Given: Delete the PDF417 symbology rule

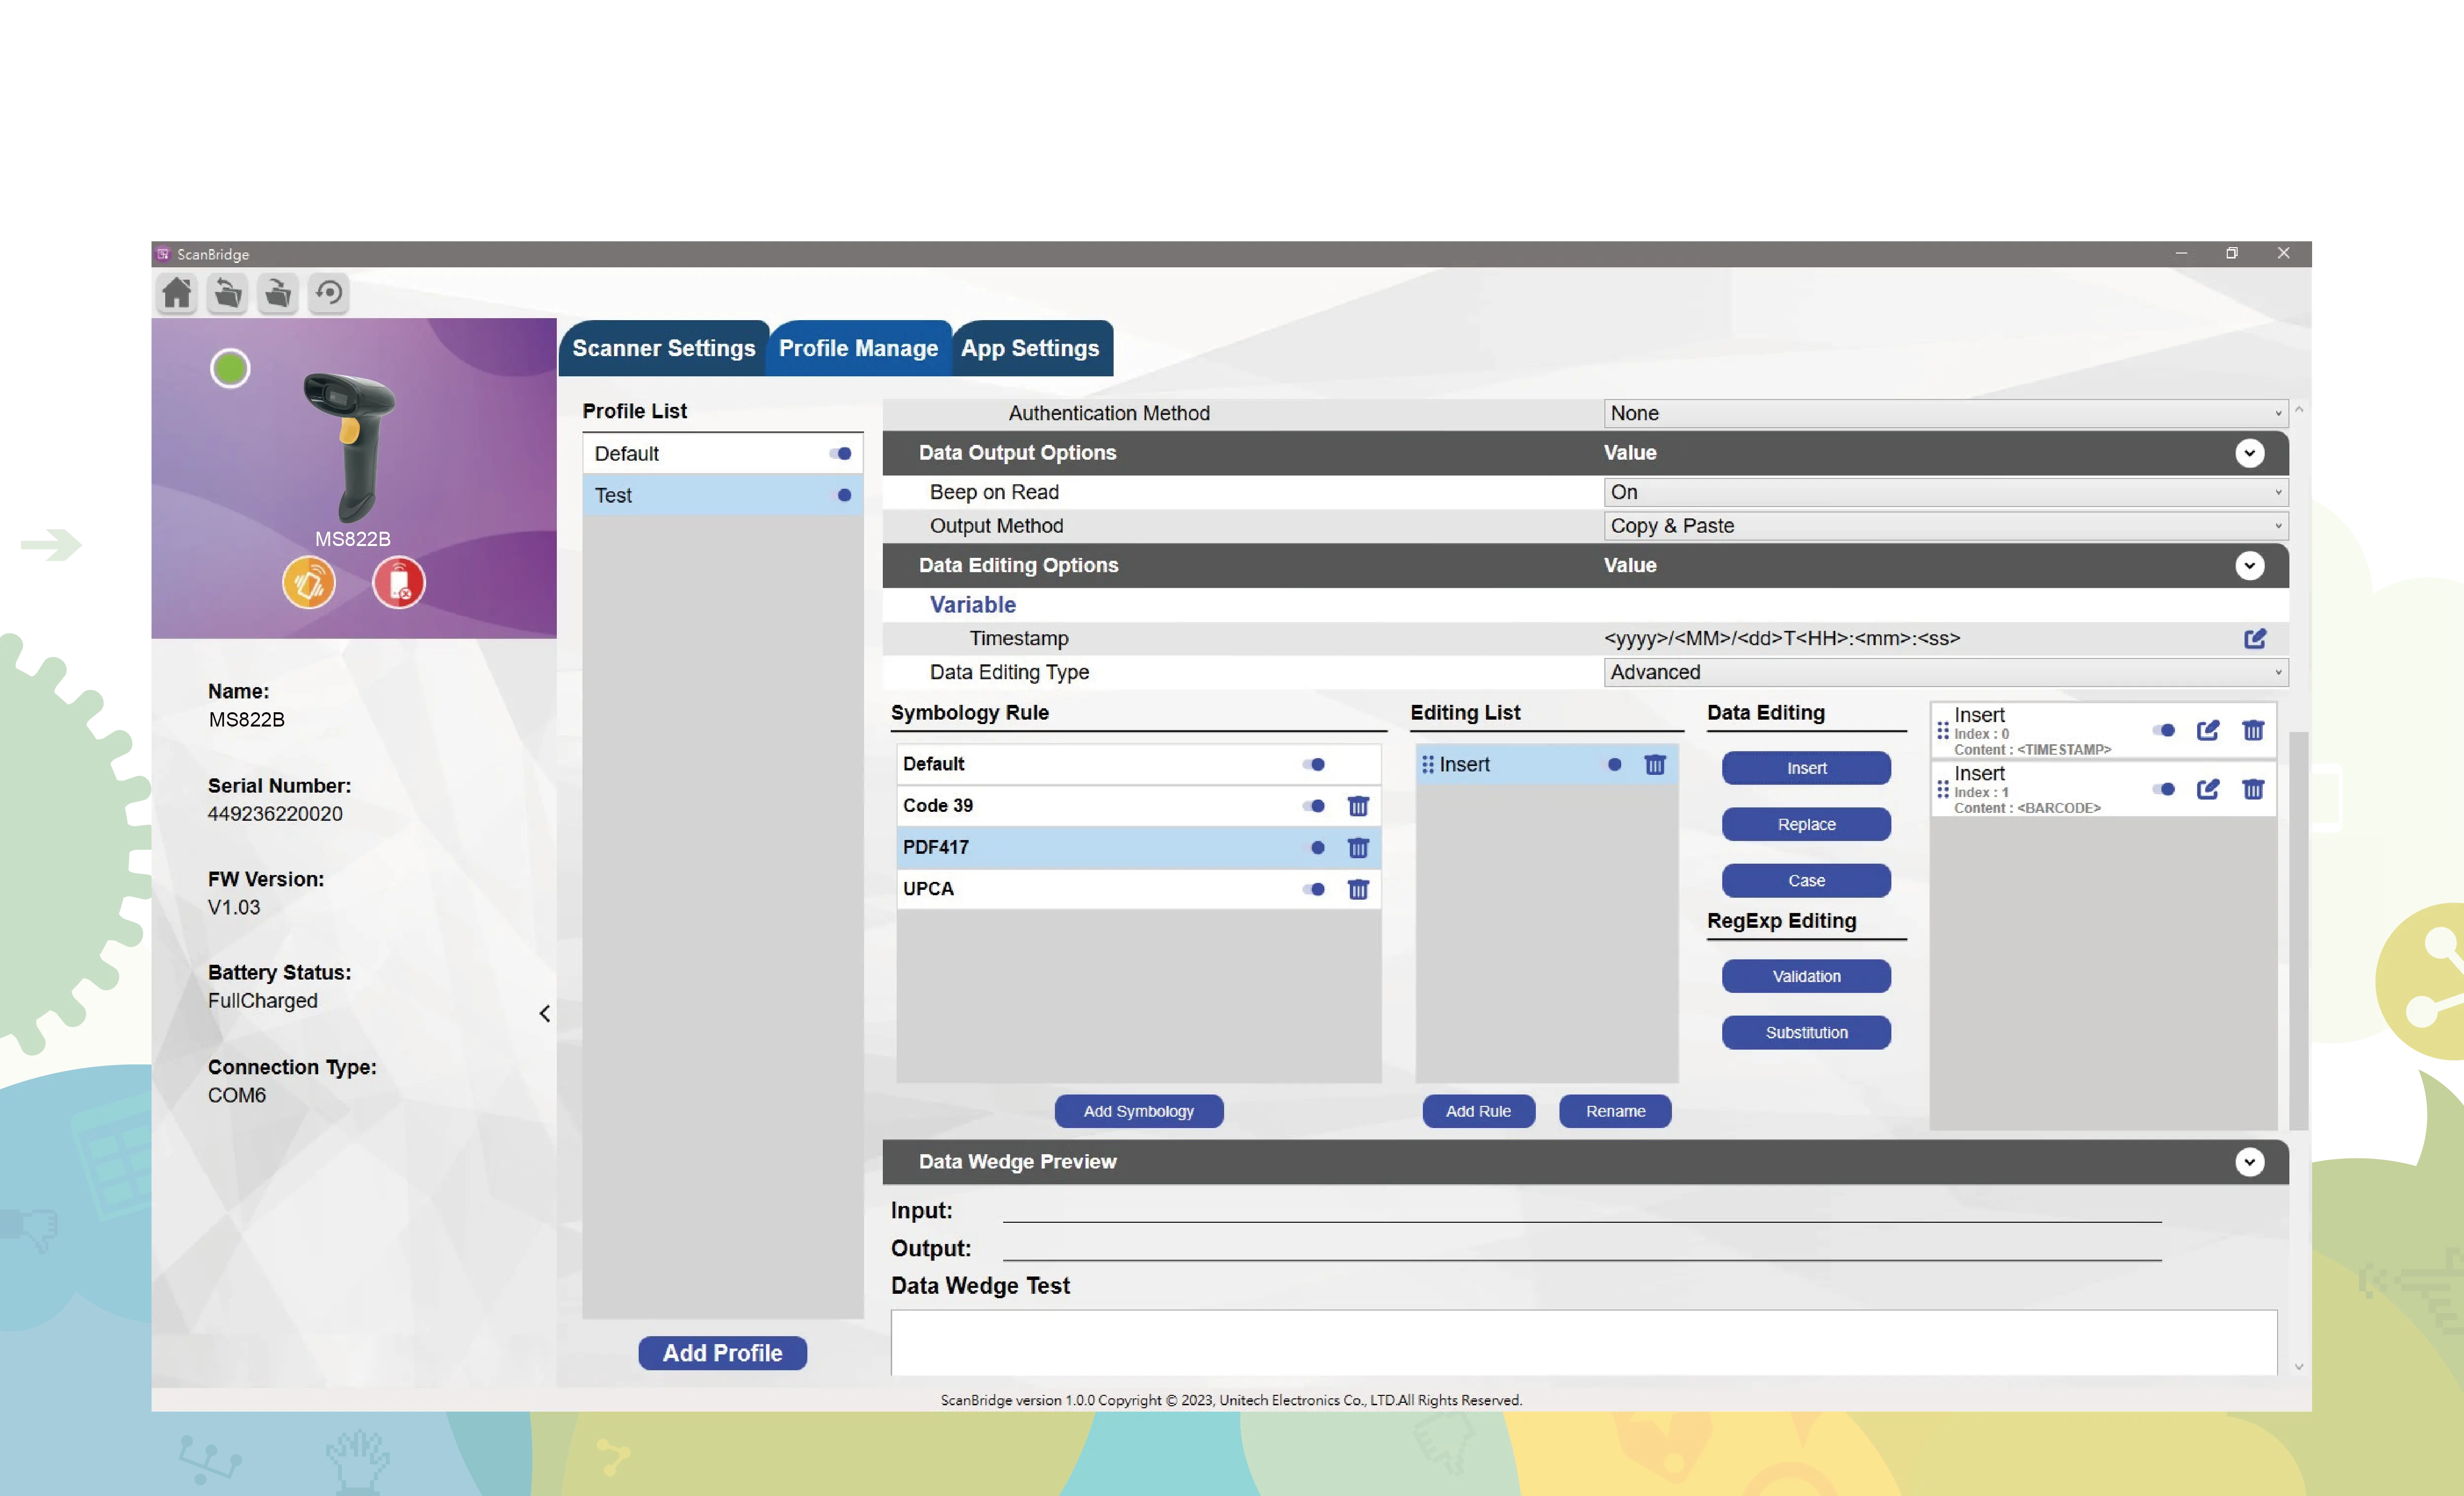Looking at the screenshot, I should 1357,848.
